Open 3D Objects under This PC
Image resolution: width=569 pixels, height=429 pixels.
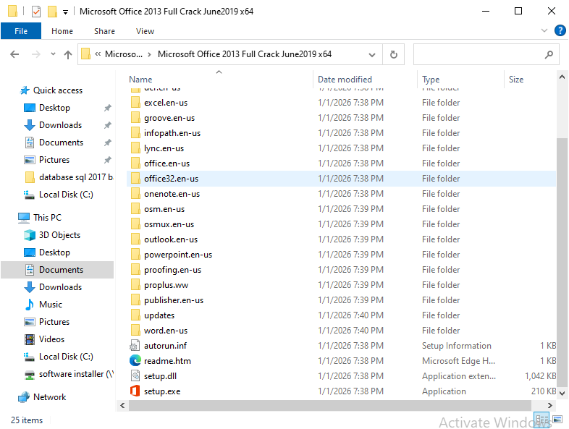coord(59,235)
